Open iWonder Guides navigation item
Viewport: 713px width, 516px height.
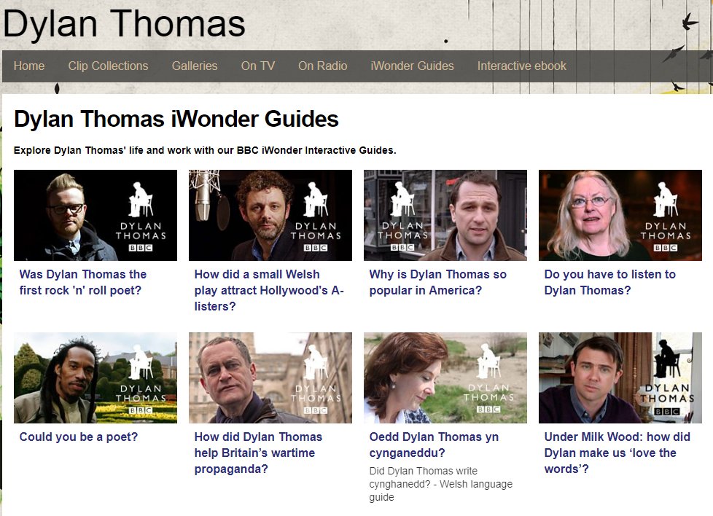click(412, 66)
